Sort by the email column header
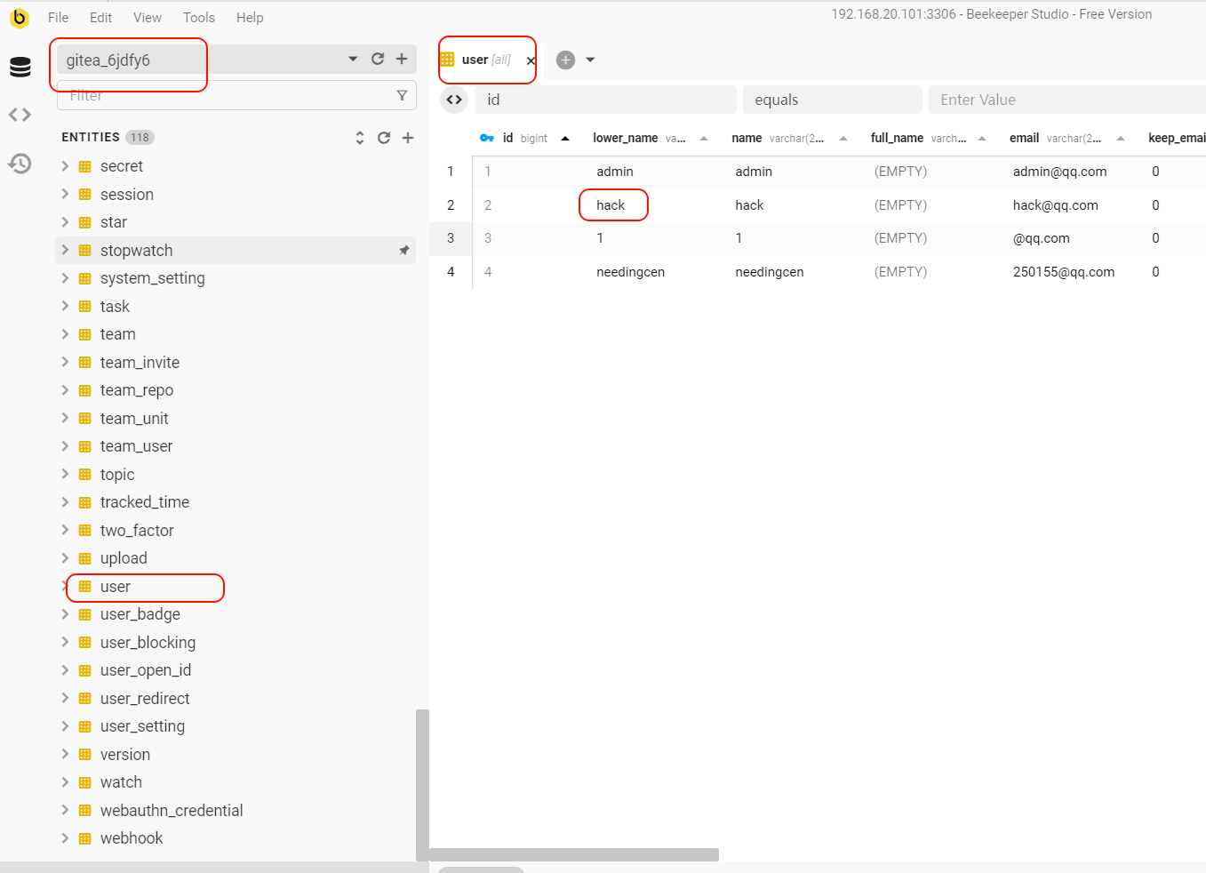Screen dimensions: 1206x873 1024,138
